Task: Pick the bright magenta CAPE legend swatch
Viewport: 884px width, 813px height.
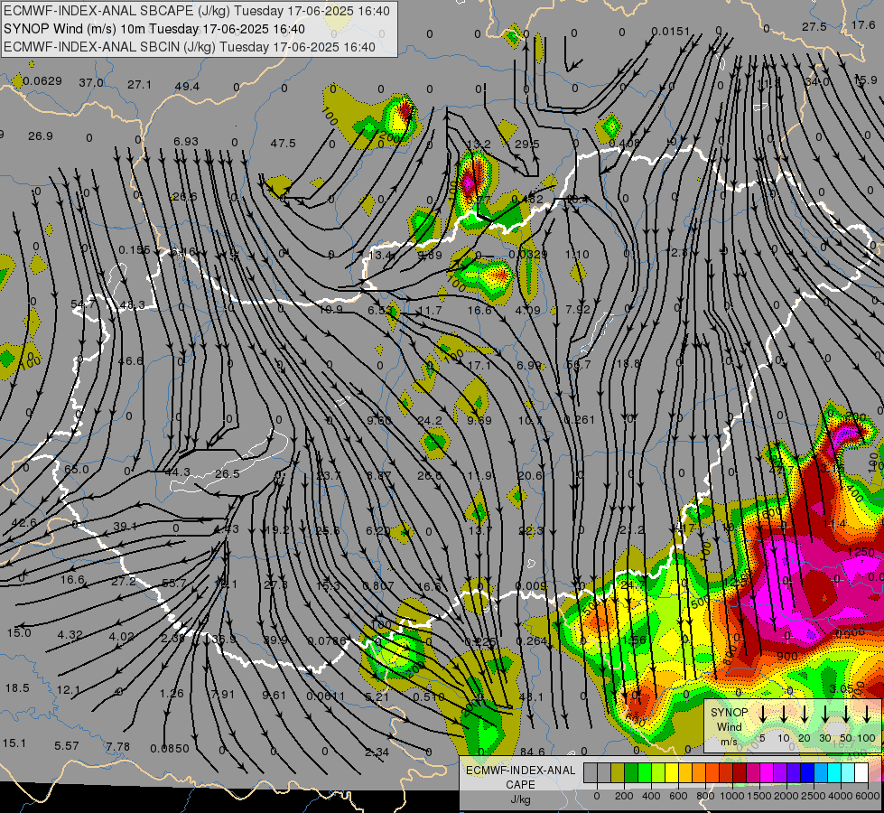Action: pos(767,773)
